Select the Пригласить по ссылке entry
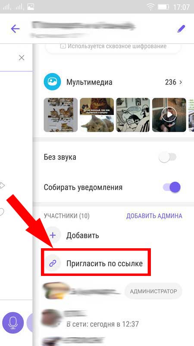Screen dimensions: 194x346 click(x=96, y=262)
